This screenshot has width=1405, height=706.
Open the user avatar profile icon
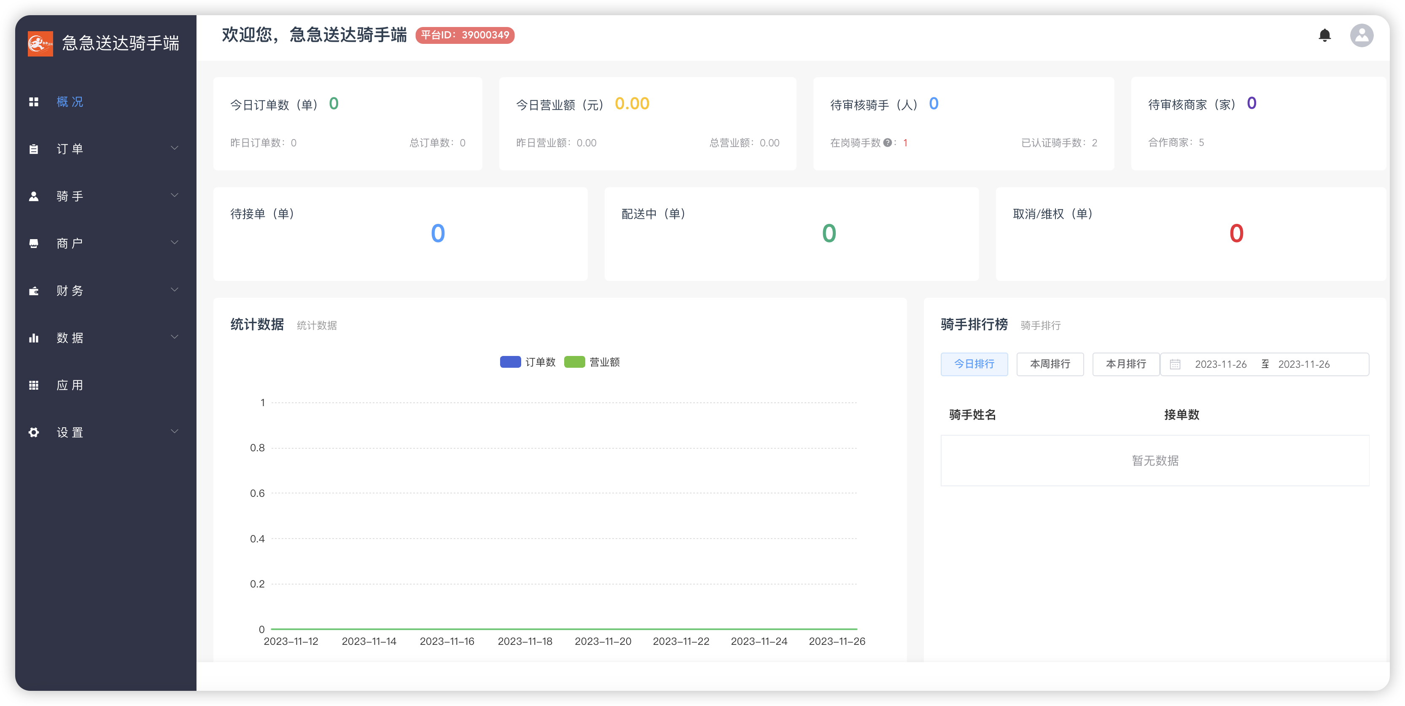coord(1362,35)
